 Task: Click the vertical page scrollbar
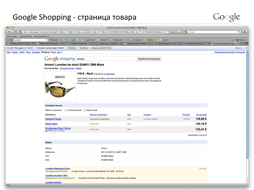[247, 105]
